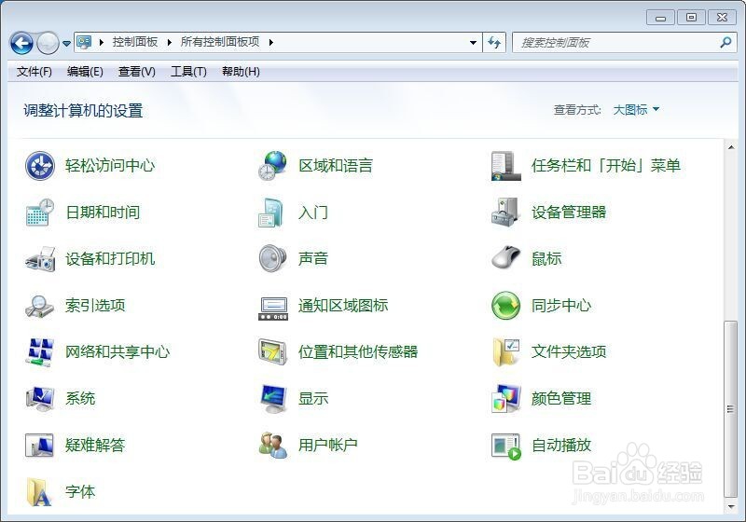Open the 系统 computer icon
Screen dimensions: 746x522
tap(40, 398)
